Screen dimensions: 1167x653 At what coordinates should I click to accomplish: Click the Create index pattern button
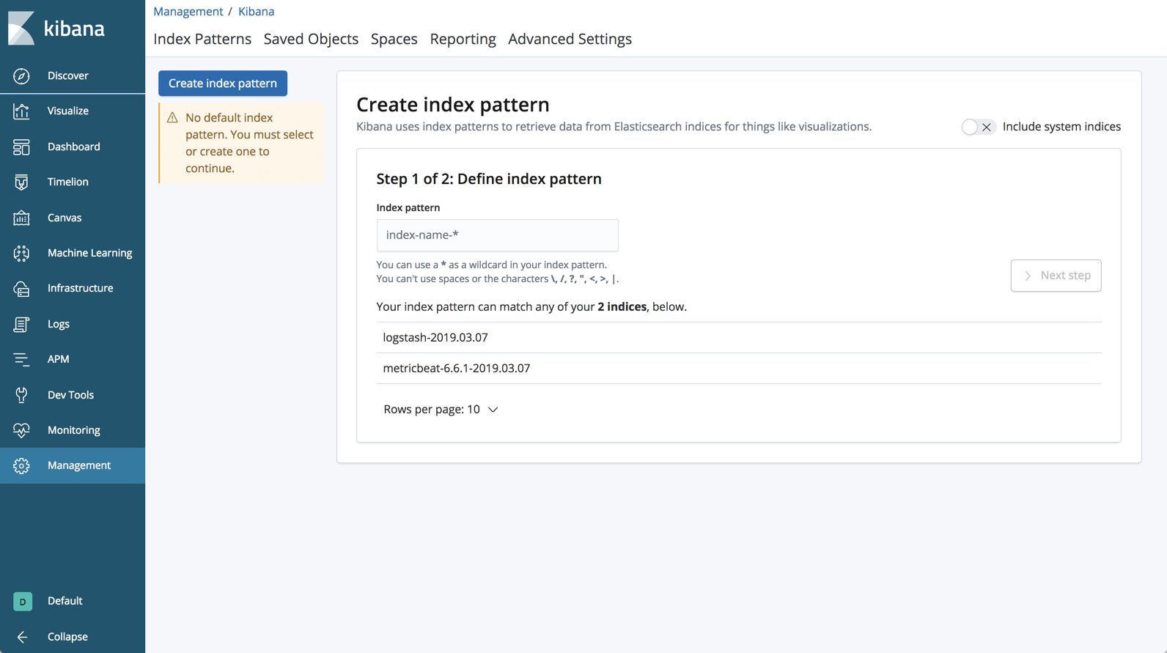[223, 84]
